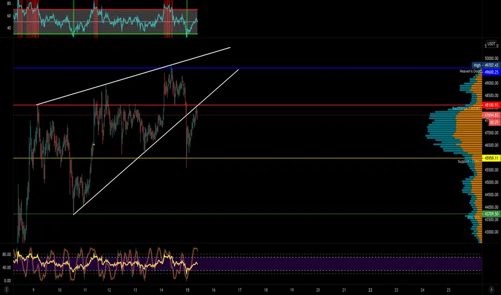This screenshot has width=501, height=295.
Task: Click the Resistance line label
Action: tap(466, 108)
